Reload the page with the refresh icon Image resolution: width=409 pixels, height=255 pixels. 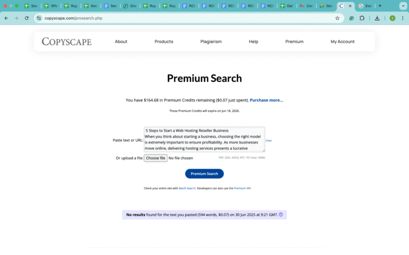(27, 18)
